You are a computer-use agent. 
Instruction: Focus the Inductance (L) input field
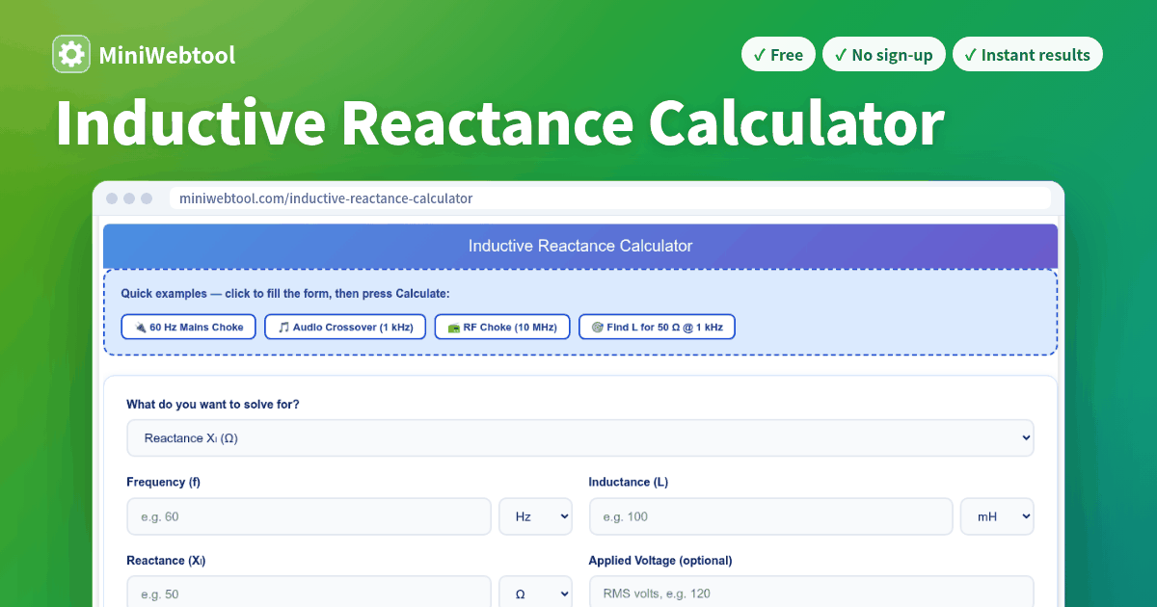771,516
